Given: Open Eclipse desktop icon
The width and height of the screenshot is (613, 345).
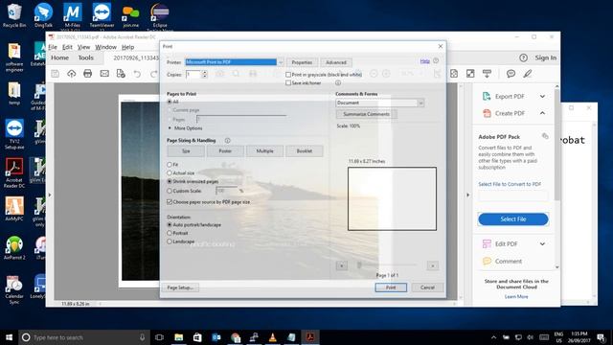Looking at the screenshot, I should [160, 16].
